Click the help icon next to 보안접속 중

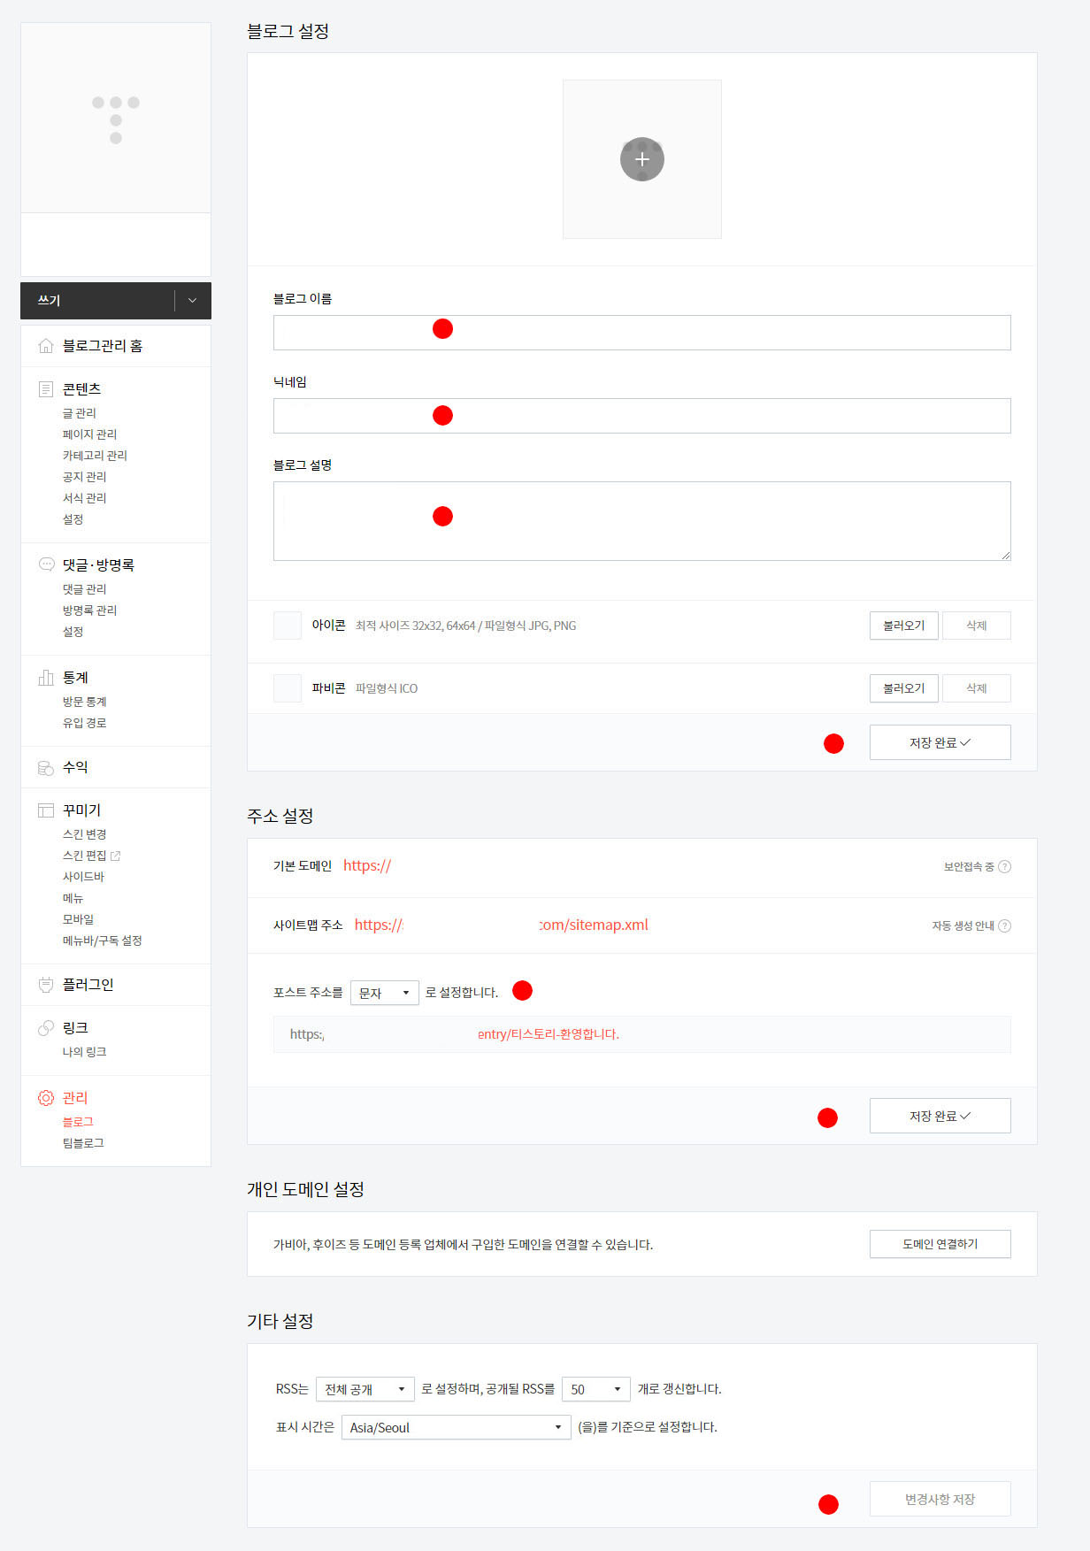(1004, 867)
